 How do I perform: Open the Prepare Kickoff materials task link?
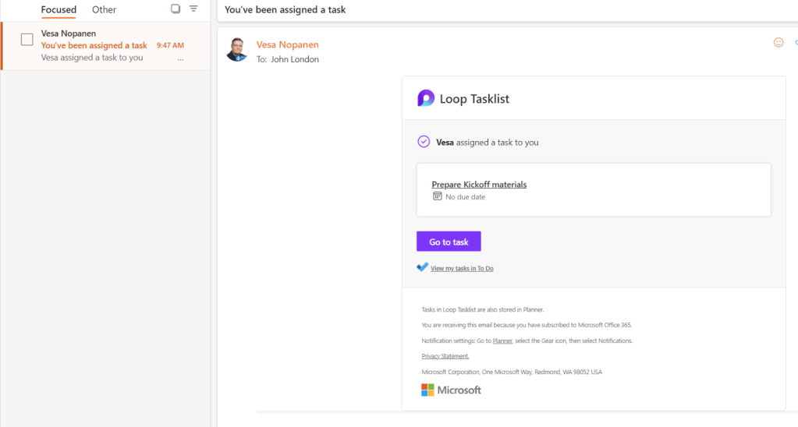tap(479, 185)
